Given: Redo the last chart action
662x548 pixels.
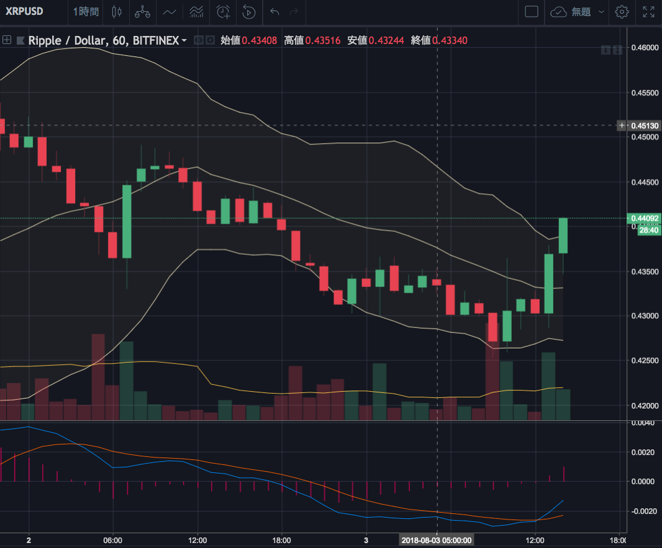Looking at the screenshot, I should 294,12.
